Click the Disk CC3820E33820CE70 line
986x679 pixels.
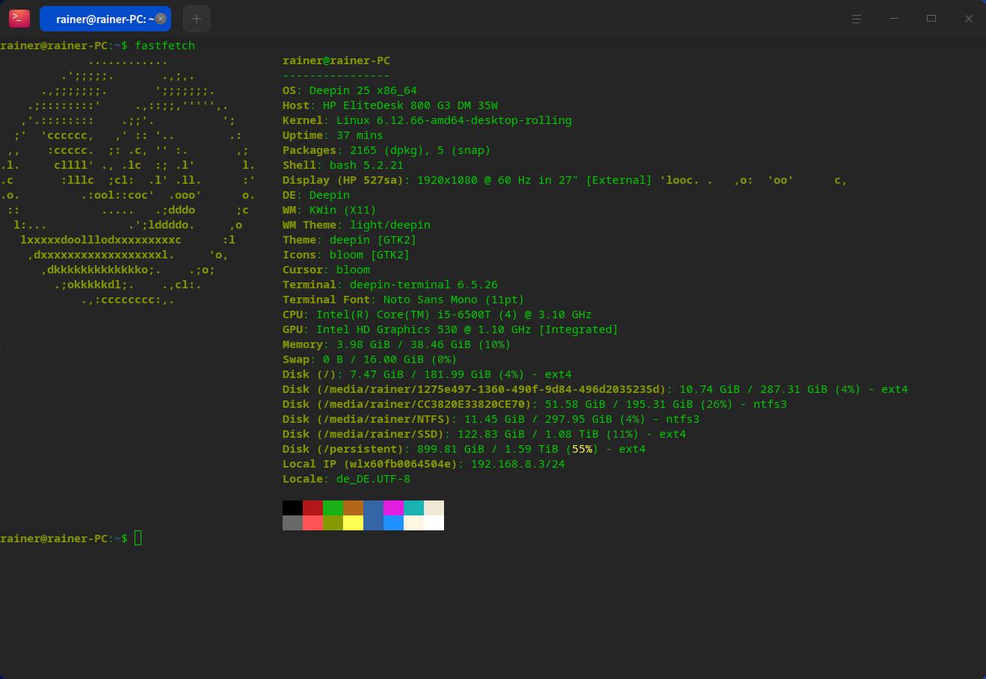pyautogui.click(x=534, y=404)
